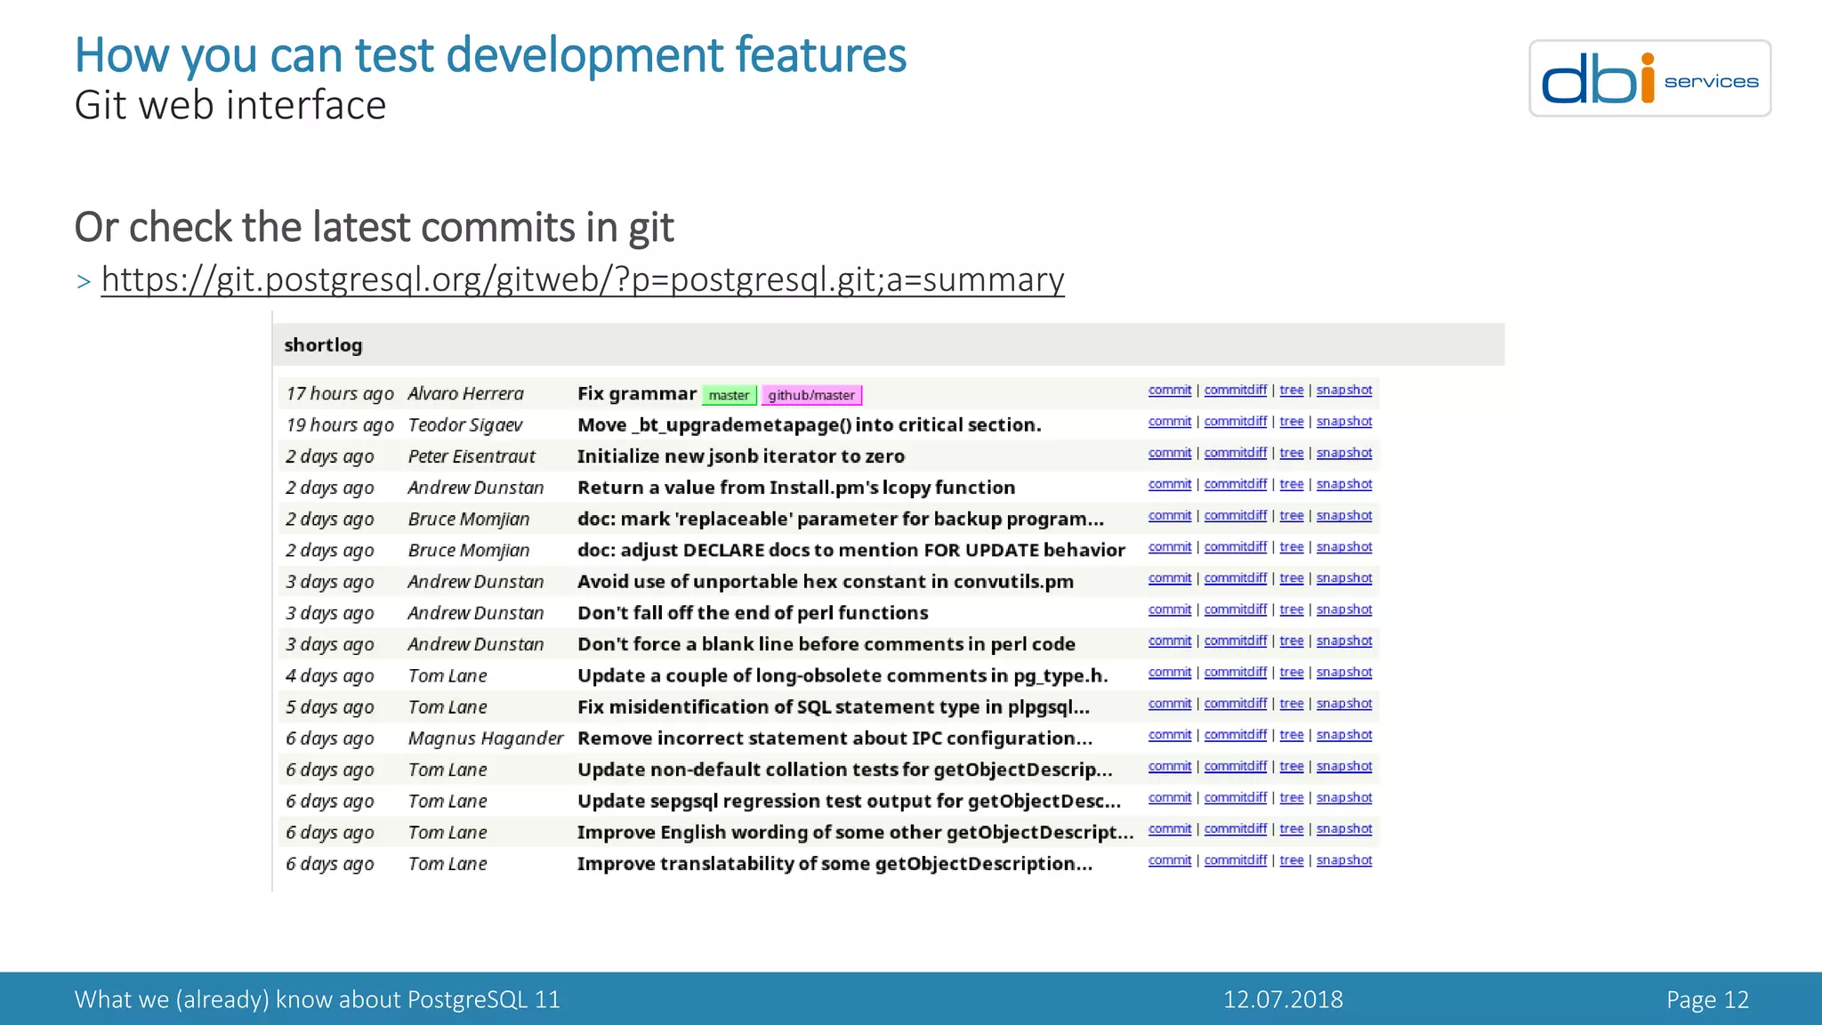The width and height of the screenshot is (1822, 1025).
Task: Open commit for Initialize new jsonb iterator
Action: click(1169, 452)
